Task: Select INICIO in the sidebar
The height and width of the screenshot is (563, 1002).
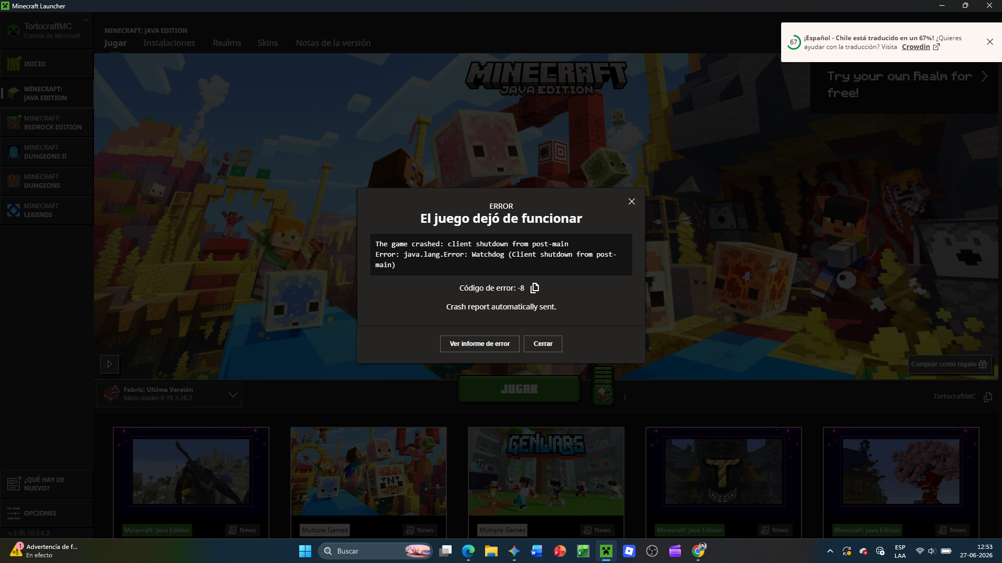Action: click(47, 64)
